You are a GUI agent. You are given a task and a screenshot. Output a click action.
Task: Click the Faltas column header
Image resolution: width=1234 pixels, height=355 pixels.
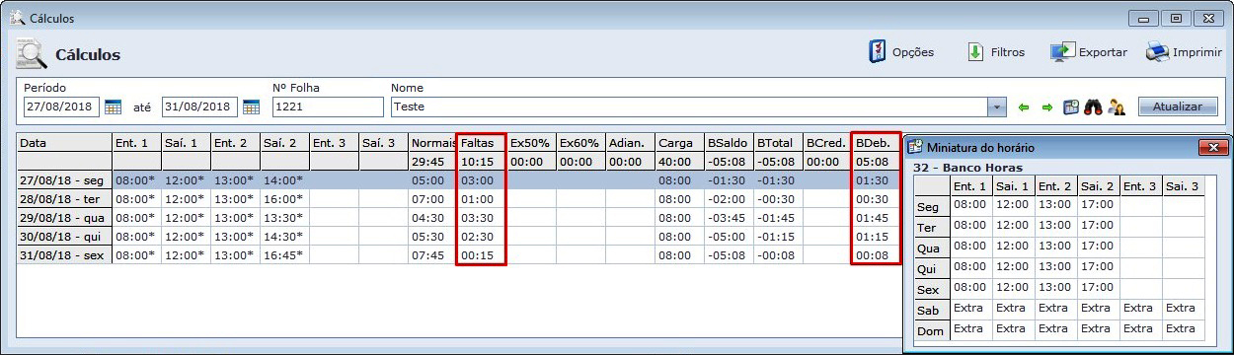click(482, 143)
